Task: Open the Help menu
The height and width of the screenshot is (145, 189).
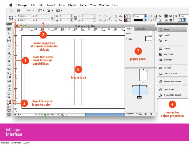Action: (x=115, y=5)
